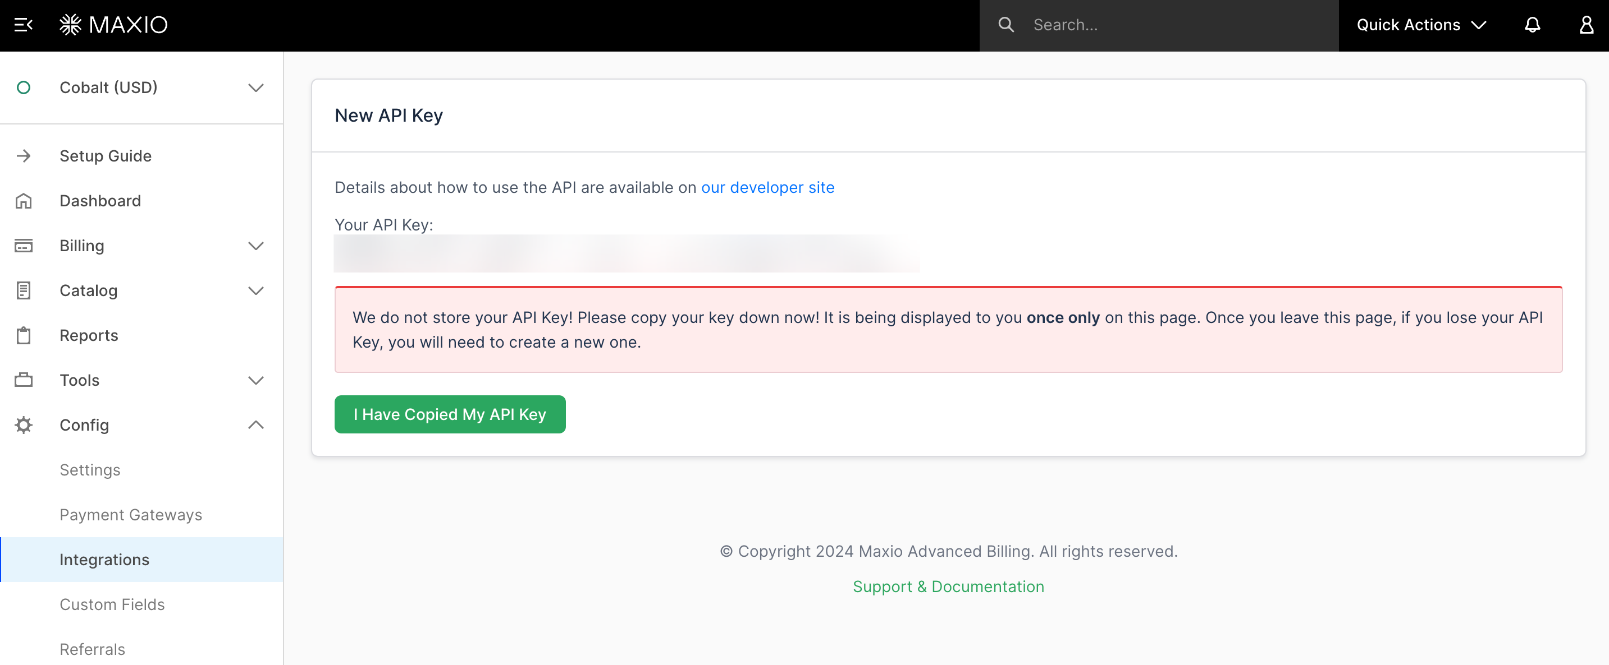
Task: Open the Quick Actions dropdown
Action: point(1421,25)
